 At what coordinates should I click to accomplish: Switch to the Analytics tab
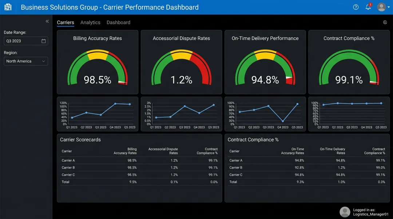click(x=90, y=22)
